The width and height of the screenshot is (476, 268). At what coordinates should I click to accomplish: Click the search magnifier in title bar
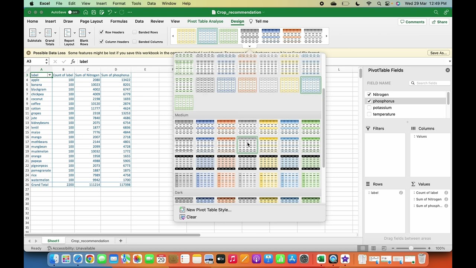pyautogui.click(x=436, y=12)
